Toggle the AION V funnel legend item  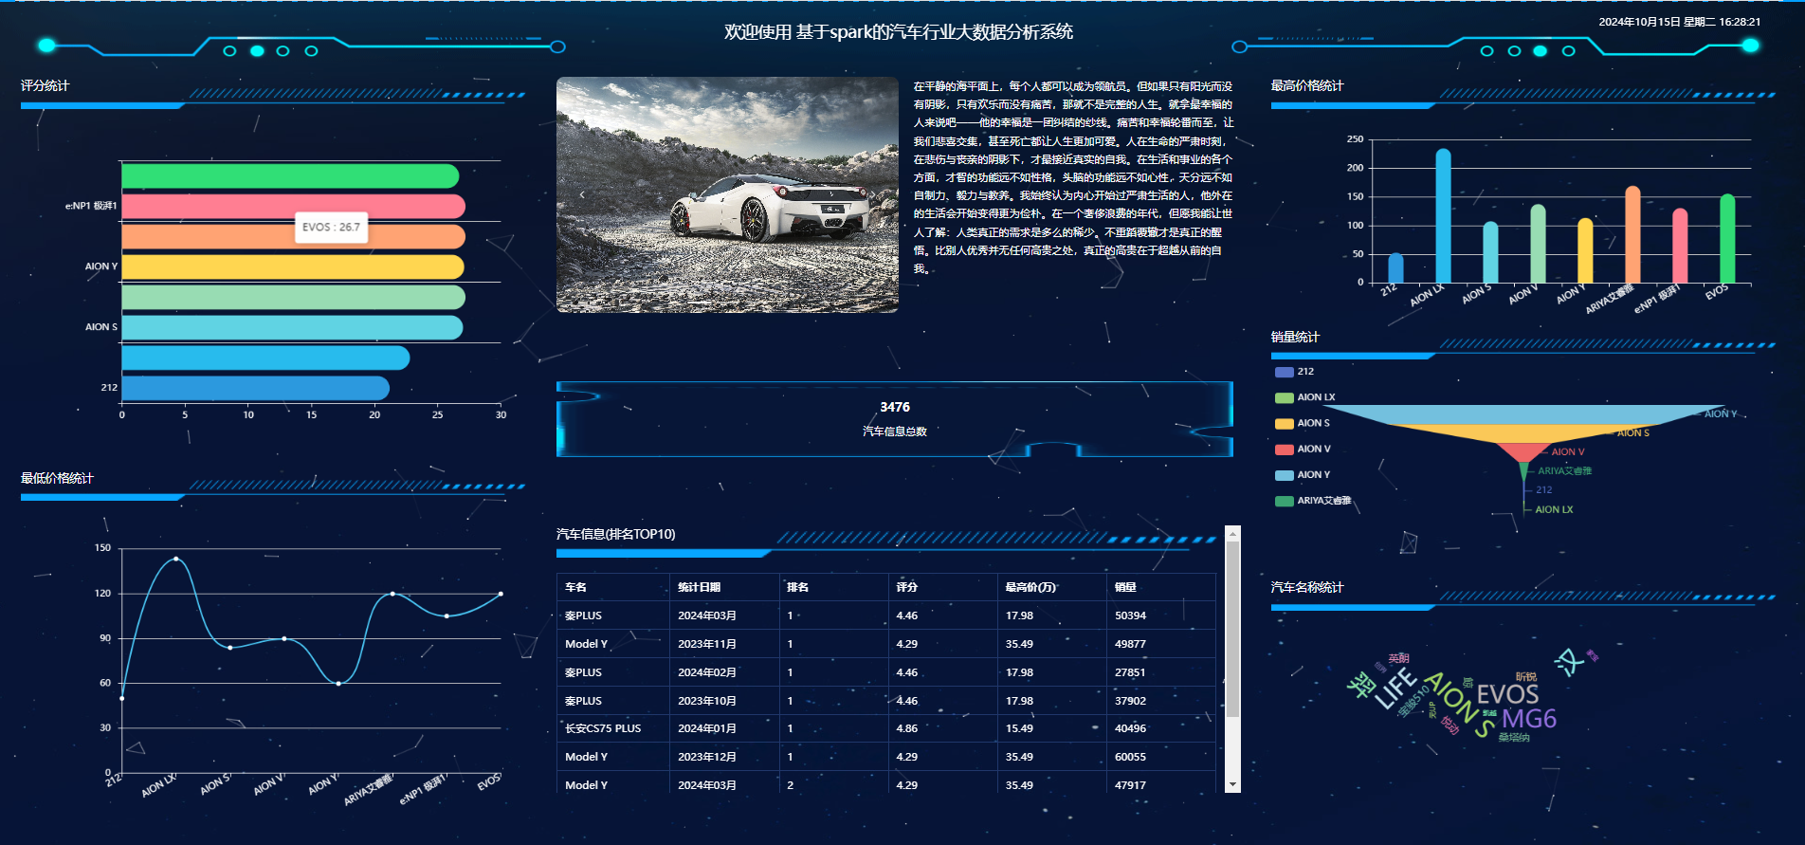click(x=1304, y=449)
